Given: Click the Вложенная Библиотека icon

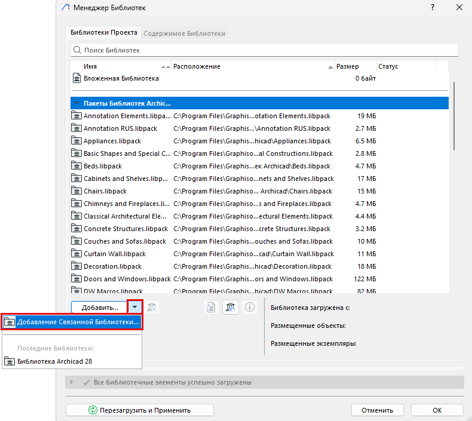Looking at the screenshot, I should tap(76, 78).
